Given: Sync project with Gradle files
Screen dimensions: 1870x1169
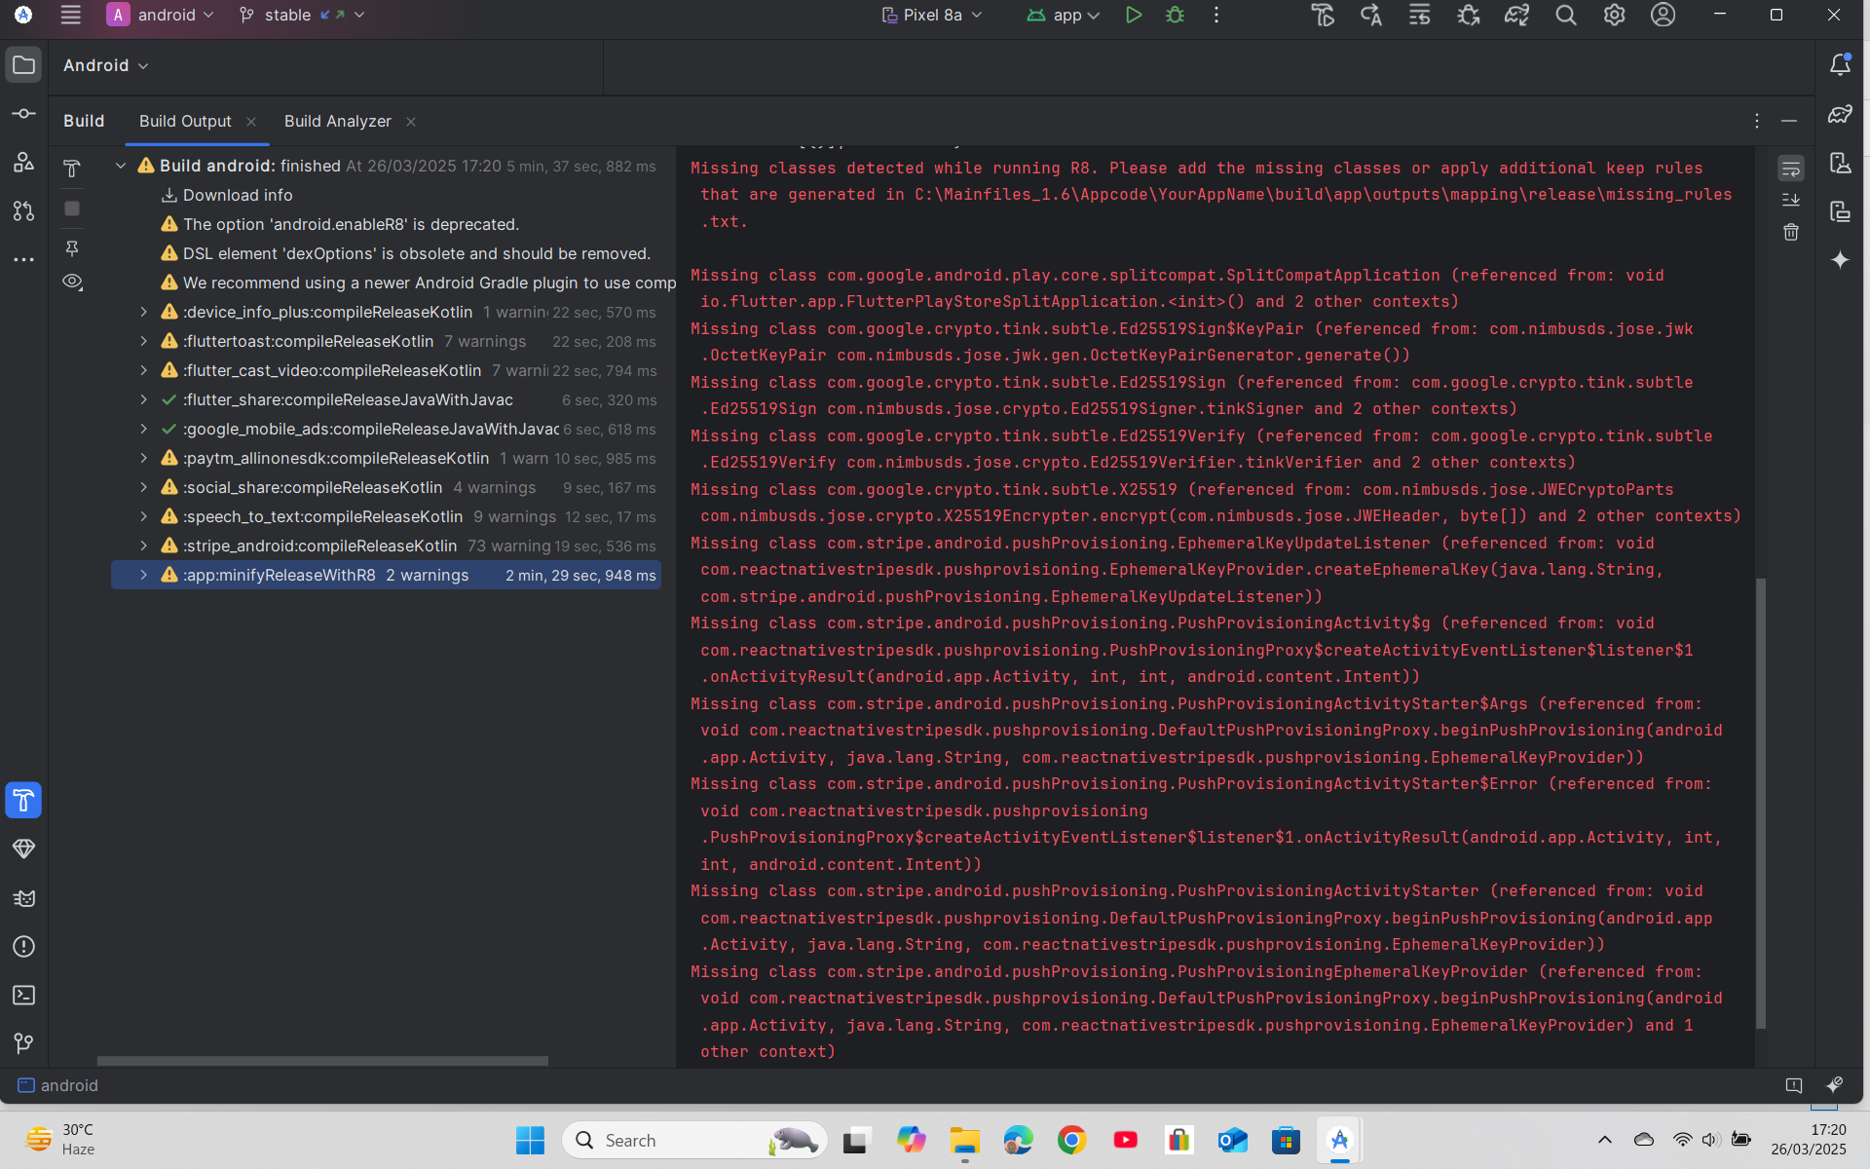Looking at the screenshot, I should [x=1516, y=15].
